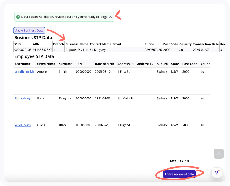Click the green validation checkmark icon
Screen dimensions: 230x186
pyautogui.click(x=18, y=17)
